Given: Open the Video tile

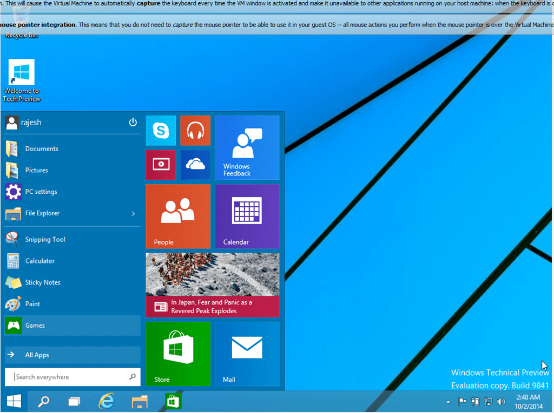Looking at the screenshot, I should (161, 165).
